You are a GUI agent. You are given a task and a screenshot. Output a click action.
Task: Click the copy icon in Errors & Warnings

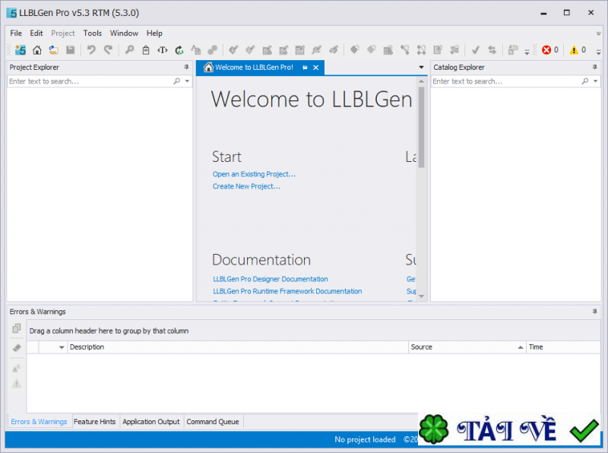(x=16, y=328)
